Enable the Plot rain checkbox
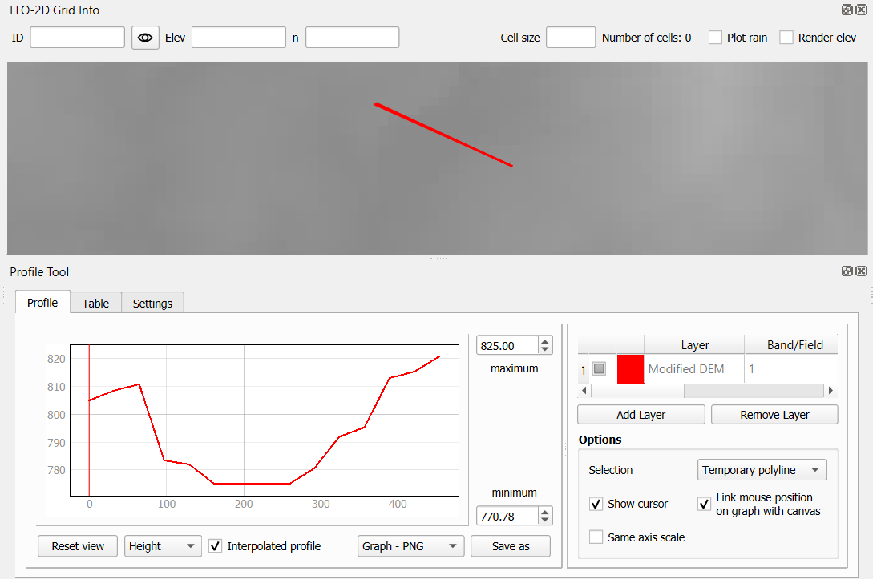Image resolution: width=873 pixels, height=579 pixels. coord(716,38)
